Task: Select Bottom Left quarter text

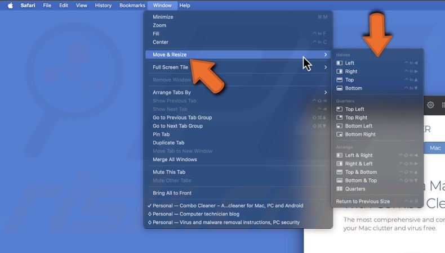Action: [x=359, y=126]
